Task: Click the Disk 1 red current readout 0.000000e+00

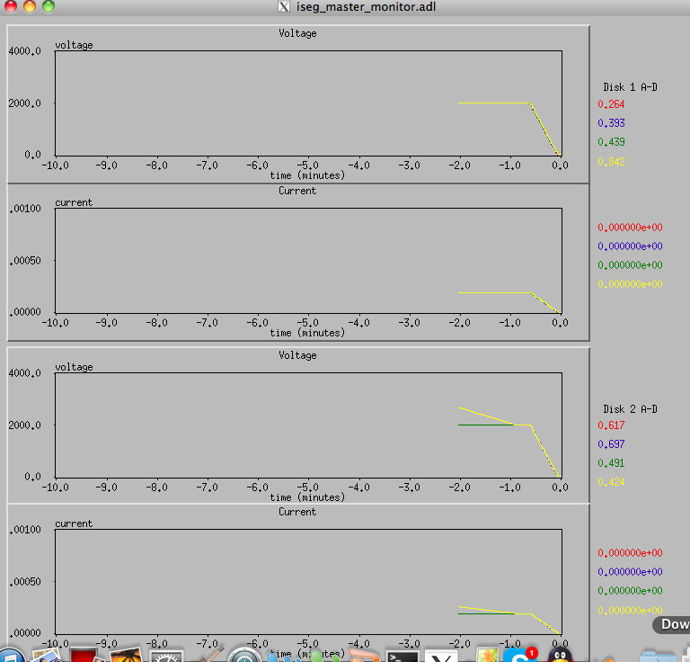Action: pyautogui.click(x=630, y=228)
